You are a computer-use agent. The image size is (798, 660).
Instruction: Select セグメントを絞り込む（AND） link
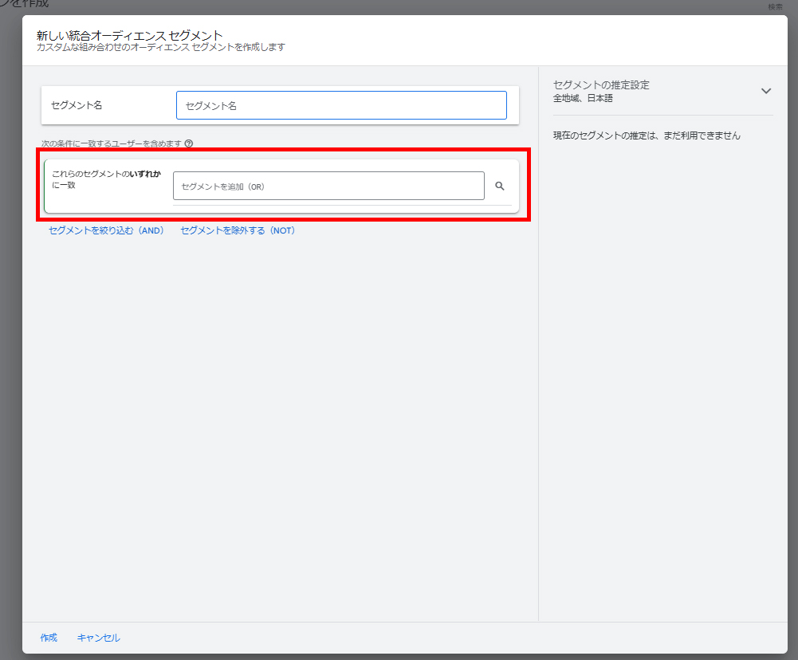pos(106,230)
